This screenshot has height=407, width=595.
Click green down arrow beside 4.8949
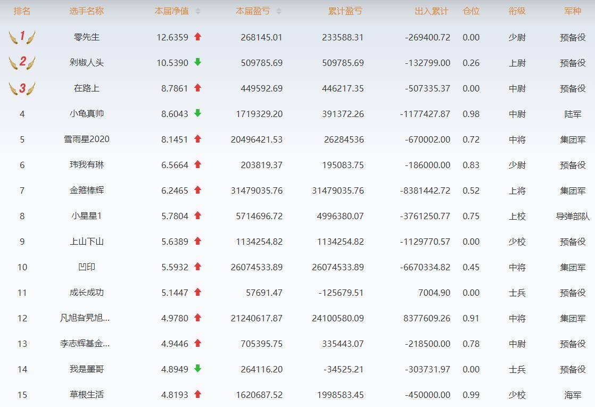click(197, 369)
